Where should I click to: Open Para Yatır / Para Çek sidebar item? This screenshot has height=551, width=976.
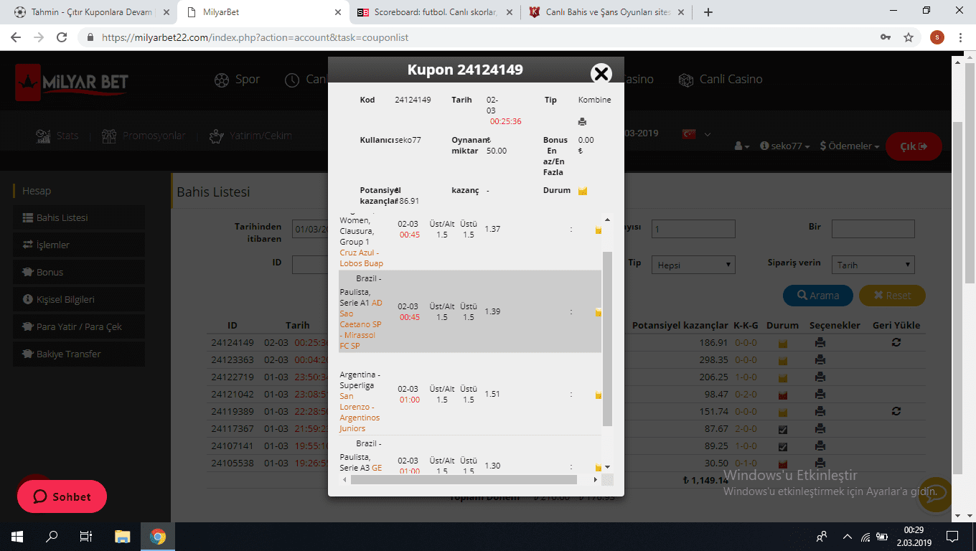pyautogui.click(x=79, y=326)
